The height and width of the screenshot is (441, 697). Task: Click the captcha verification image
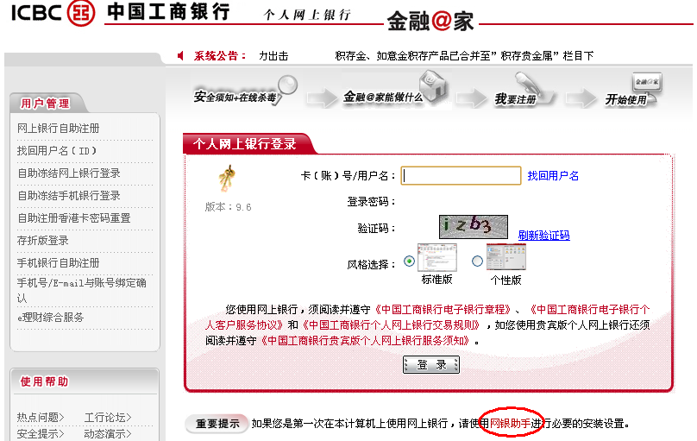[474, 227]
